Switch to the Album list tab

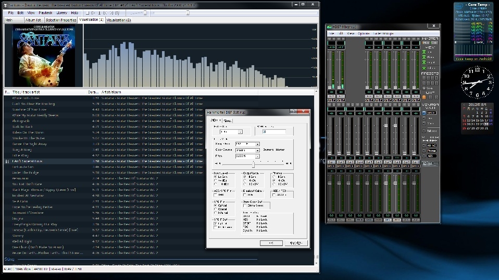point(33,20)
